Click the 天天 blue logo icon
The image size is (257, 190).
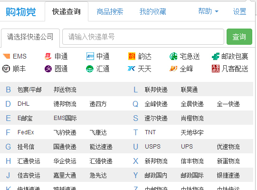[132, 69]
